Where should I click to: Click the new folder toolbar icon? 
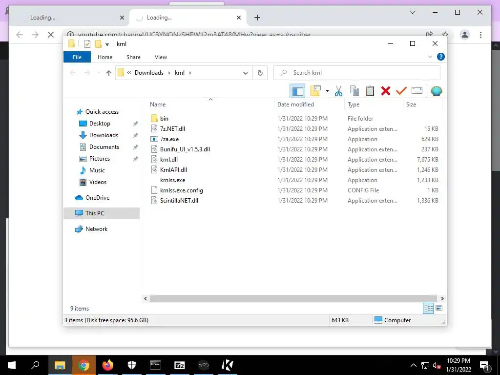coord(315,91)
